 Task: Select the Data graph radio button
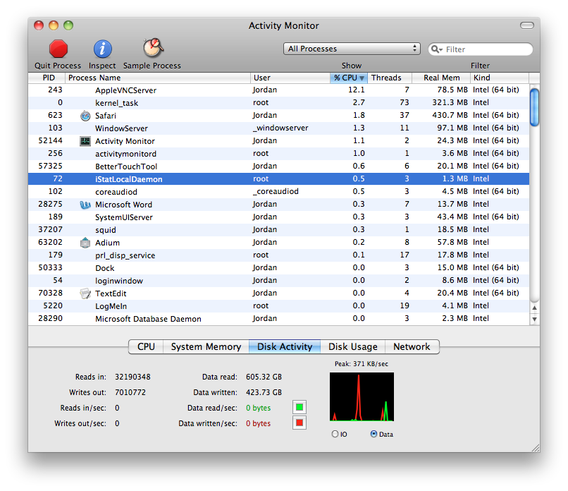pyautogui.click(x=373, y=434)
